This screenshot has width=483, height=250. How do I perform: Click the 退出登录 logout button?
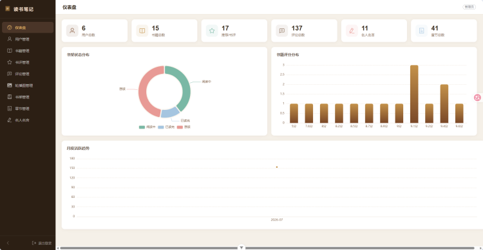click(42, 243)
